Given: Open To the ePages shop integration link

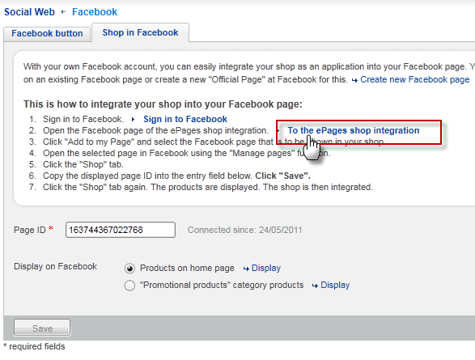Looking at the screenshot, I should point(354,130).
